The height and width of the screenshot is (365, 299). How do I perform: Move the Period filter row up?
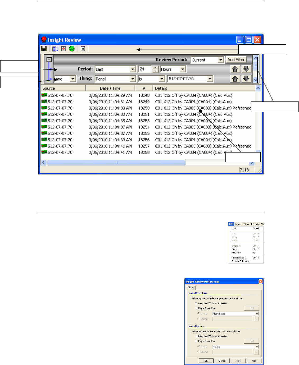pos(235,69)
